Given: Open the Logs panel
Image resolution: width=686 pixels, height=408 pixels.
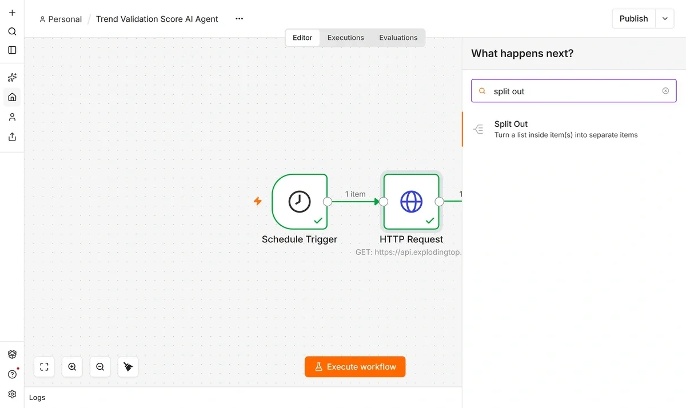Looking at the screenshot, I should (37, 397).
